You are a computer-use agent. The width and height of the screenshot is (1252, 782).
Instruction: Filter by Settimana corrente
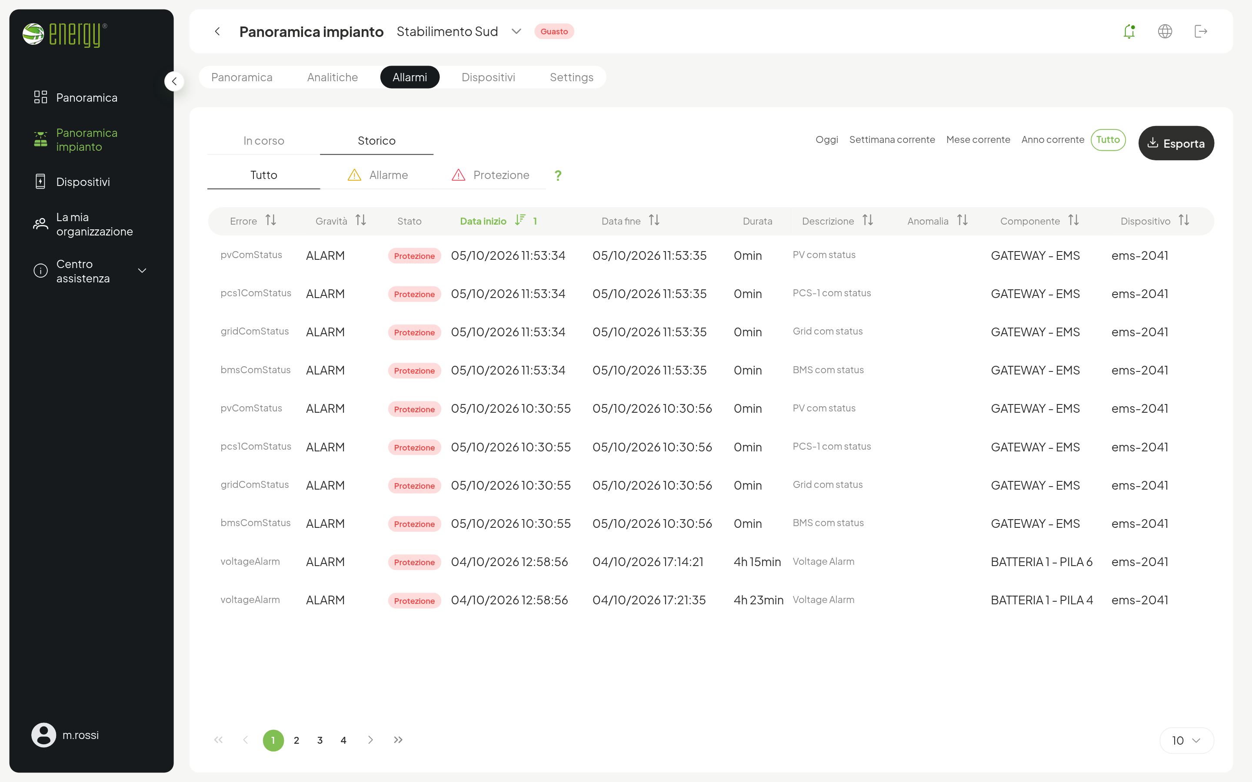892,139
